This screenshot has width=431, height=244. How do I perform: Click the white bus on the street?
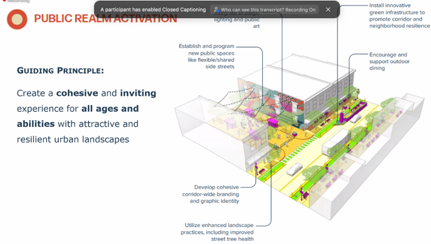pos(336,142)
